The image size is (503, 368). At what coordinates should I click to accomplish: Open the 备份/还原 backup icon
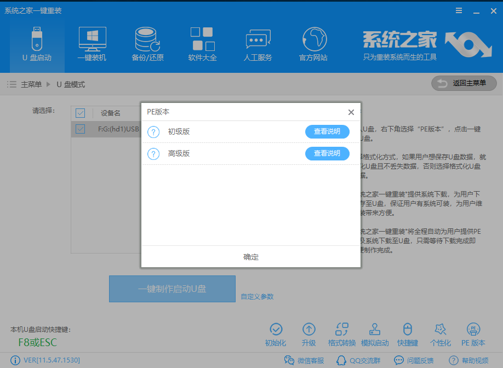pos(147,44)
